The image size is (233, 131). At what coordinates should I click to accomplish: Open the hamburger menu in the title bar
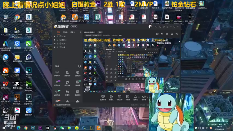coord(167,27)
